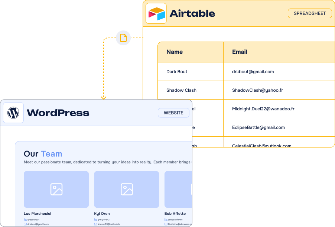The image size is (335, 227).
Task: Click the Airtable logo icon
Action: click(x=156, y=13)
